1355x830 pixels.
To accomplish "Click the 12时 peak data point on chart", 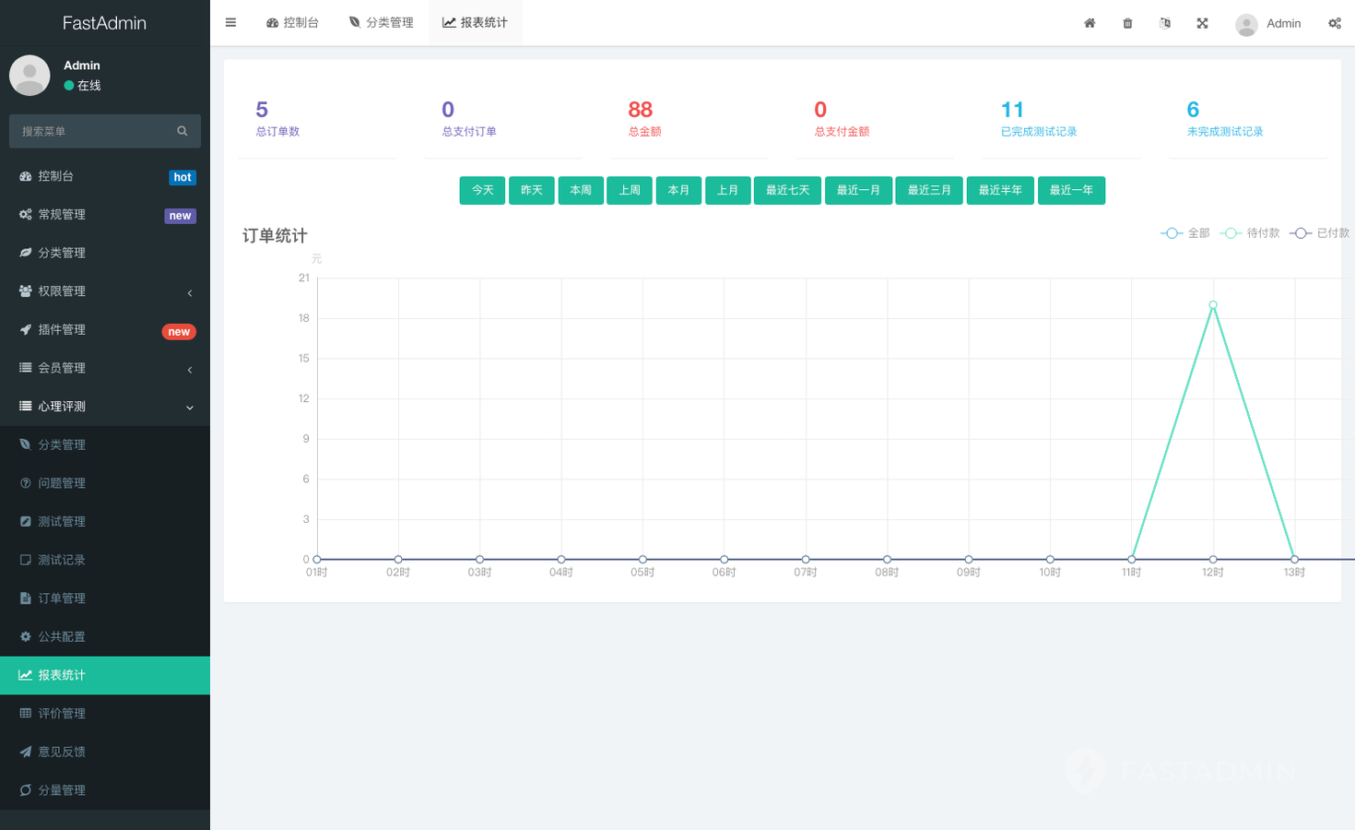I will 1213,304.
